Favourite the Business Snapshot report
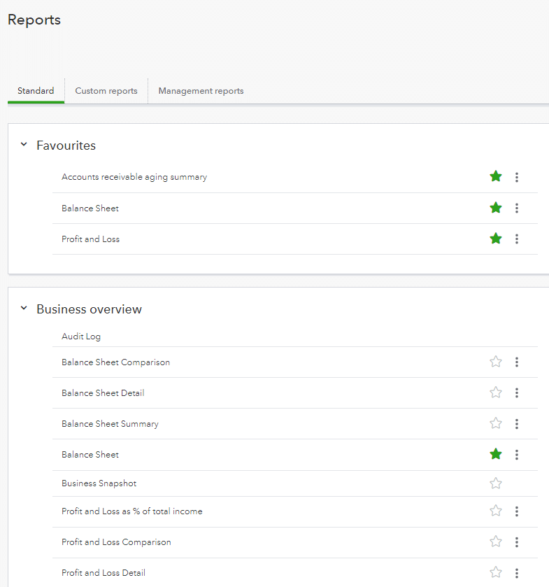The image size is (549, 587). [x=496, y=483]
